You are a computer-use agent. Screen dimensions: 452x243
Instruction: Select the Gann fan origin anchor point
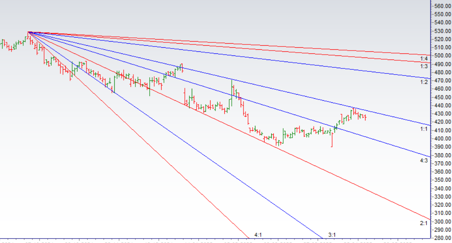[28, 32]
